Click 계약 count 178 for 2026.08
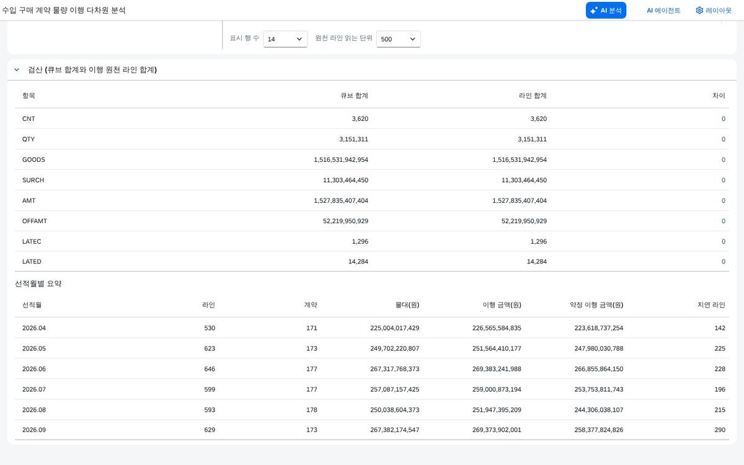The width and height of the screenshot is (744, 465). tap(311, 409)
